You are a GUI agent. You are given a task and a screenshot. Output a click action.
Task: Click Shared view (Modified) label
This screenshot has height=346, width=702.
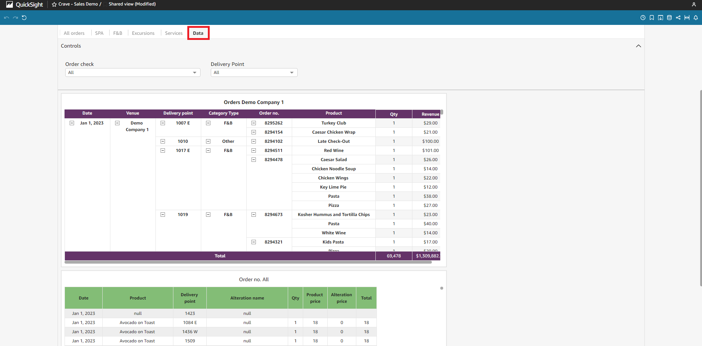(132, 4)
